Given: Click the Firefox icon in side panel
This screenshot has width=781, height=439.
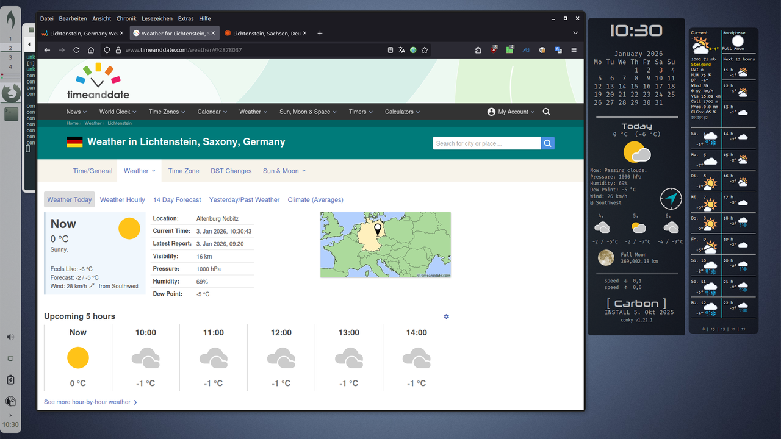Looking at the screenshot, I should (x=11, y=93).
